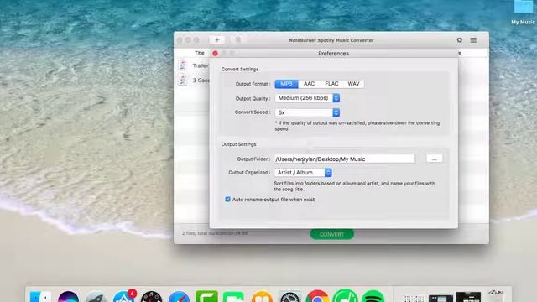This screenshot has width=537, height=302.
Task: Click the Output Folder path field
Action: coord(345,159)
